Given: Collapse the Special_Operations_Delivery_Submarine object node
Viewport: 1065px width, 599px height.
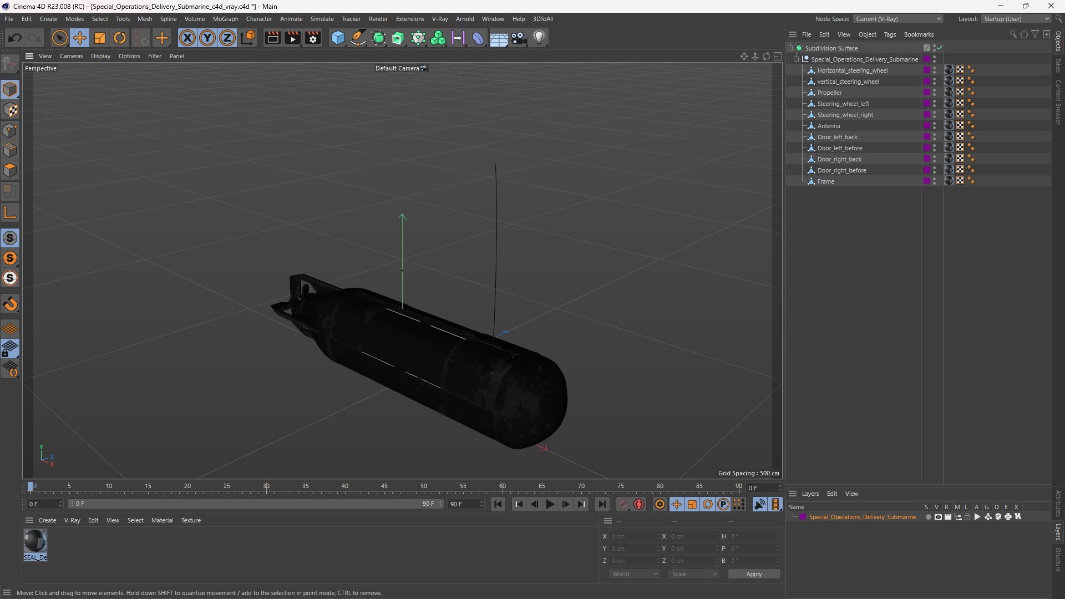Looking at the screenshot, I should 797,59.
